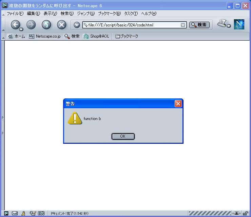Viewport: 251px width, 217px height.
Task: Click the Netscape icon in the title bar
Action: [5, 5]
